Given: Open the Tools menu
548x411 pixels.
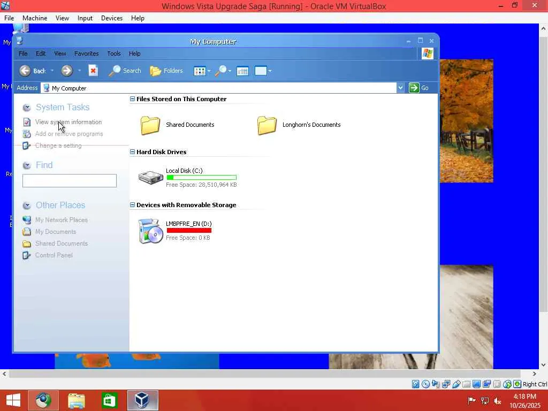Looking at the screenshot, I should coord(114,54).
